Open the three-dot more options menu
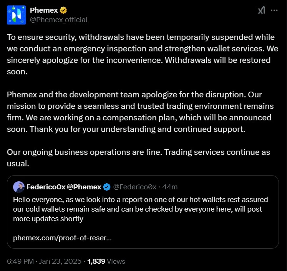 (x=274, y=10)
